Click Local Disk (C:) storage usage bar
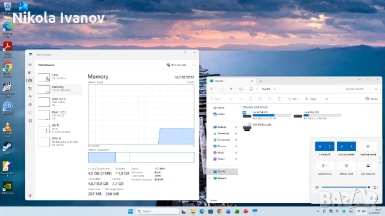This screenshot has width=385, height=216. click(x=271, y=115)
